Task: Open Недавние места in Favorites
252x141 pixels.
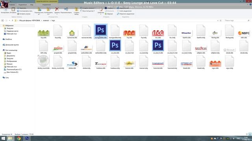Action: (x=11, y=31)
